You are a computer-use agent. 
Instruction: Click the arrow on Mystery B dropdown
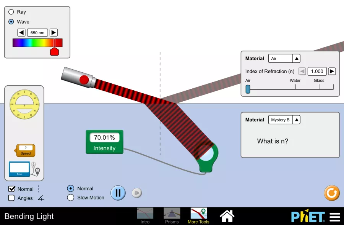[296, 120]
